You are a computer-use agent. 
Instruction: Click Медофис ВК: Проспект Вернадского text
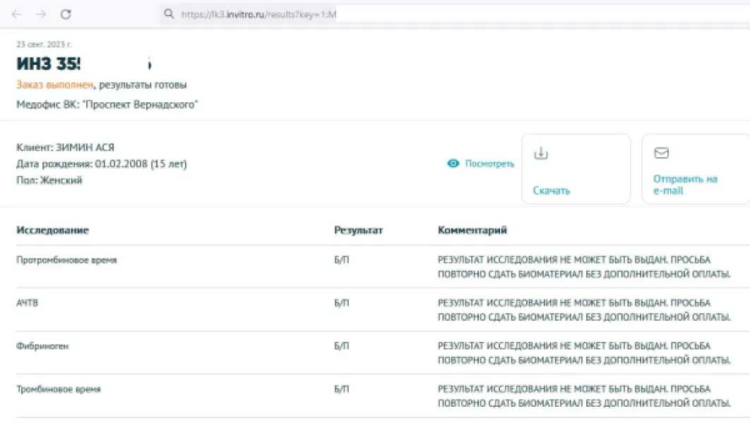(x=107, y=104)
